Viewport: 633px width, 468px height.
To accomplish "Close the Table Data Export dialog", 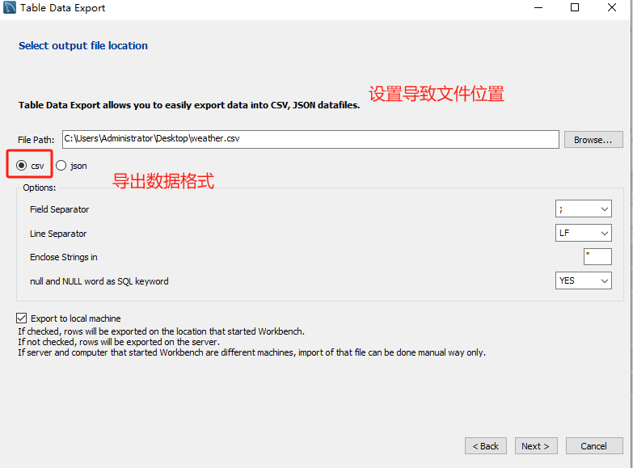I will coord(612,8).
